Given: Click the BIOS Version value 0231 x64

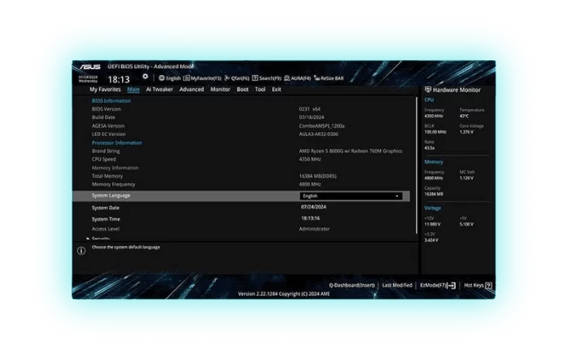Looking at the screenshot, I should [x=310, y=109].
